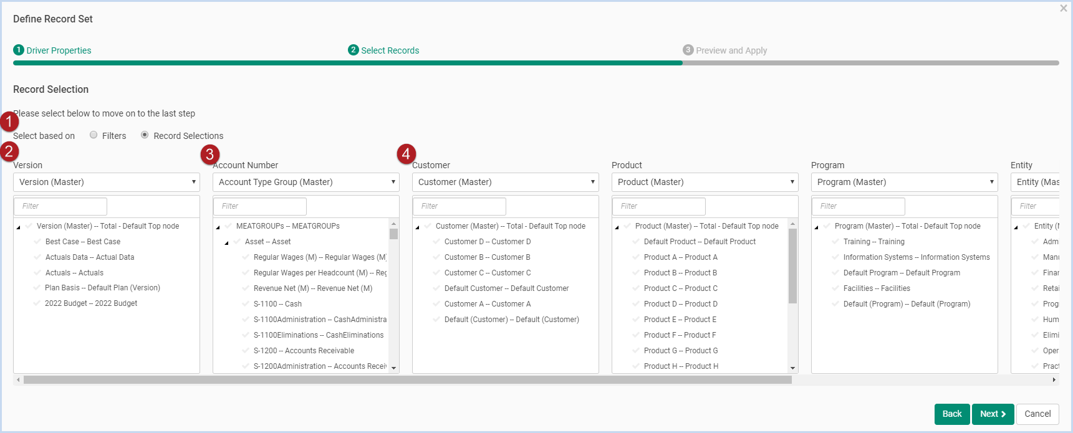Image resolution: width=1073 pixels, height=433 pixels.
Task: Go to step 1 Driver Properties
Action: pos(52,50)
